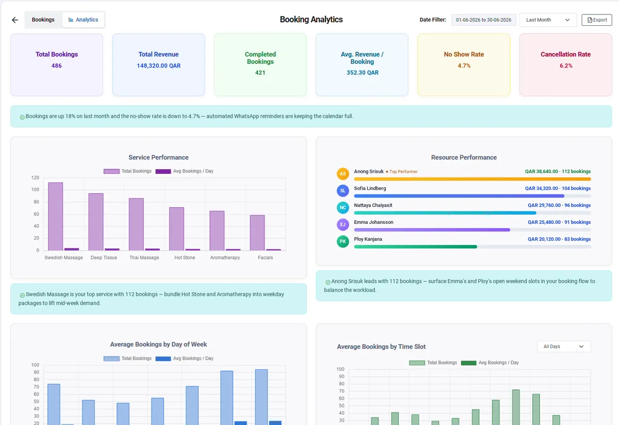Select the Analytics tab
619x425 pixels.
(83, 20)
